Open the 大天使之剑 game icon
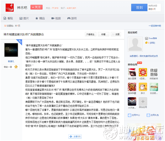165x141 pixels. (x=132, y=101)
